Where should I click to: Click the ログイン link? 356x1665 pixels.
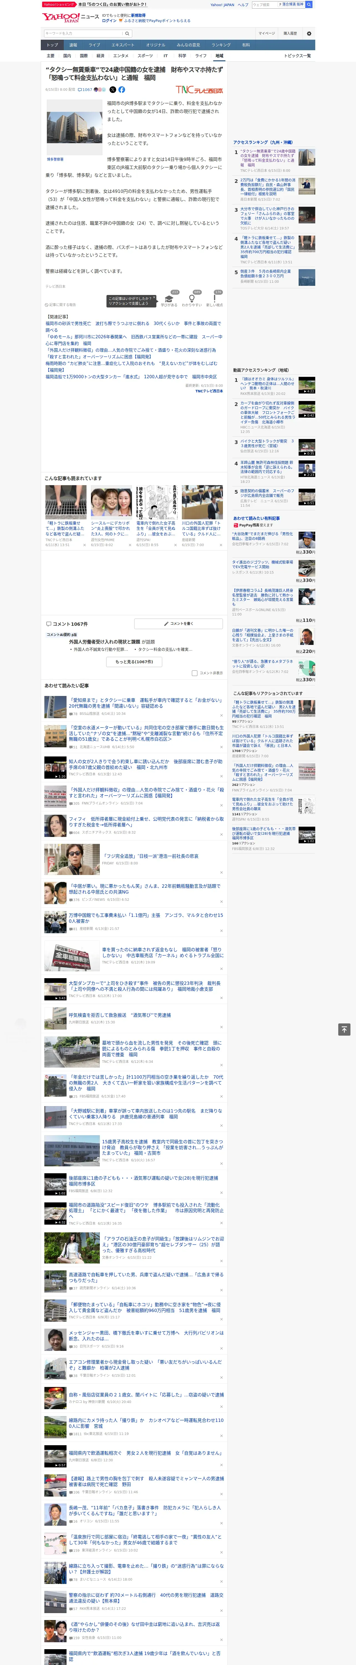coord(109,21)
